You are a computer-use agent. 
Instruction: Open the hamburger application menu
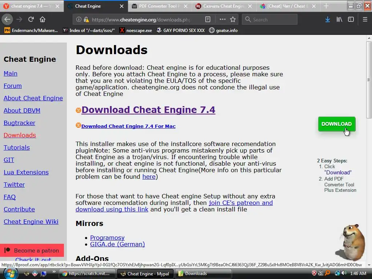pos(365,19)
